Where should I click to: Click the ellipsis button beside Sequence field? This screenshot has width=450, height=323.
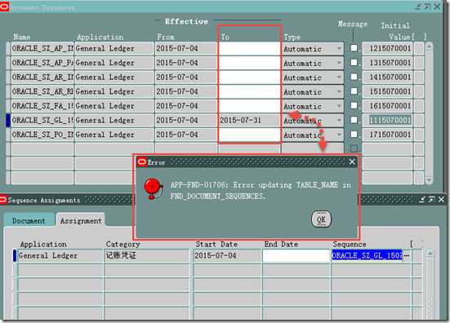pos(407,255)
